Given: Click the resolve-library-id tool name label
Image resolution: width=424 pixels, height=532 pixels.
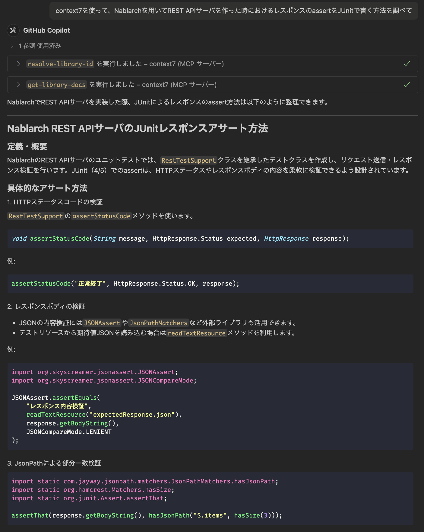Looking at the screenshot, I should pyautogui.click(x=60, y=64).
